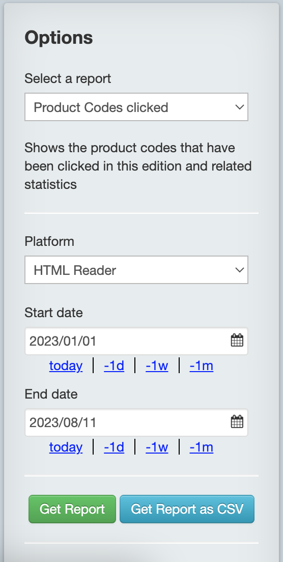Shift Start date back with -1w link
The height and width of the screenshot is (562, 283).
coord(157,366)
